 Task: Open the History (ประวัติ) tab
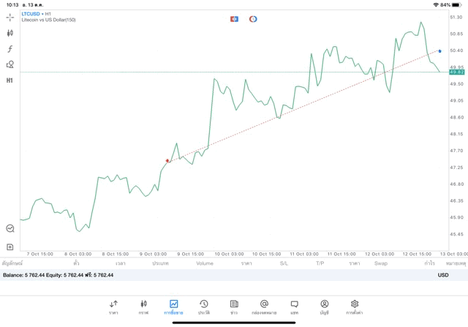[x=203, y=307]
